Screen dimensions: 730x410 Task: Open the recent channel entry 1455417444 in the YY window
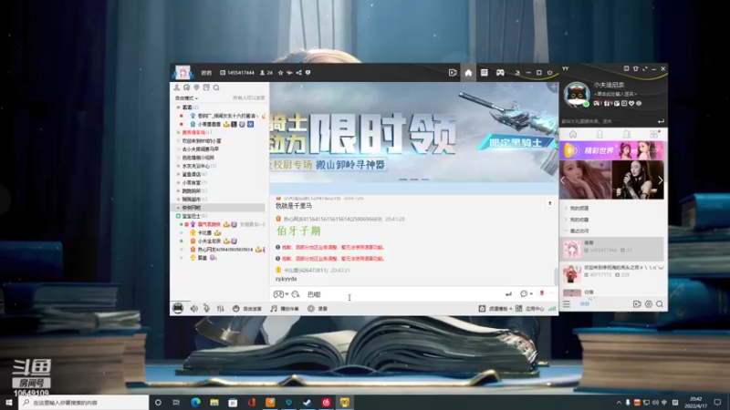coord(611,249)
